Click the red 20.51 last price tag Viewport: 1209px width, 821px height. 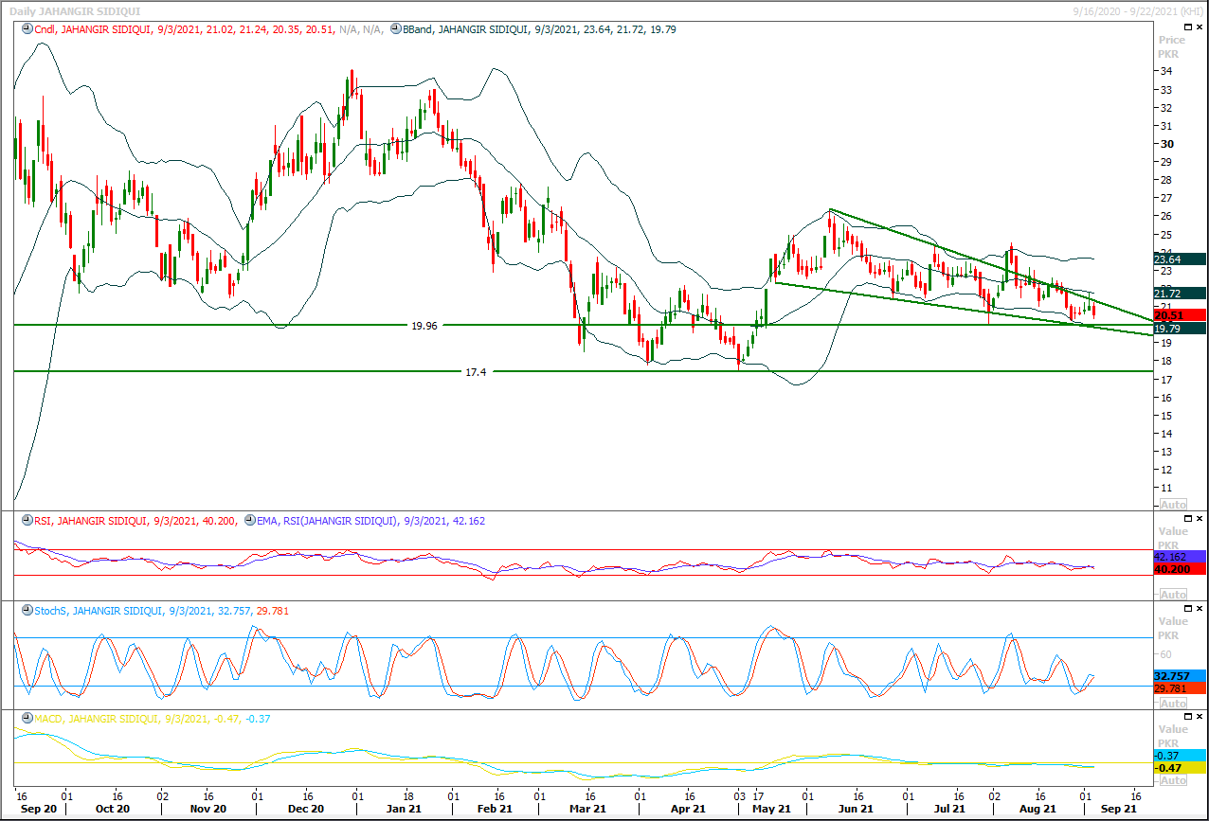(1180, 315)
